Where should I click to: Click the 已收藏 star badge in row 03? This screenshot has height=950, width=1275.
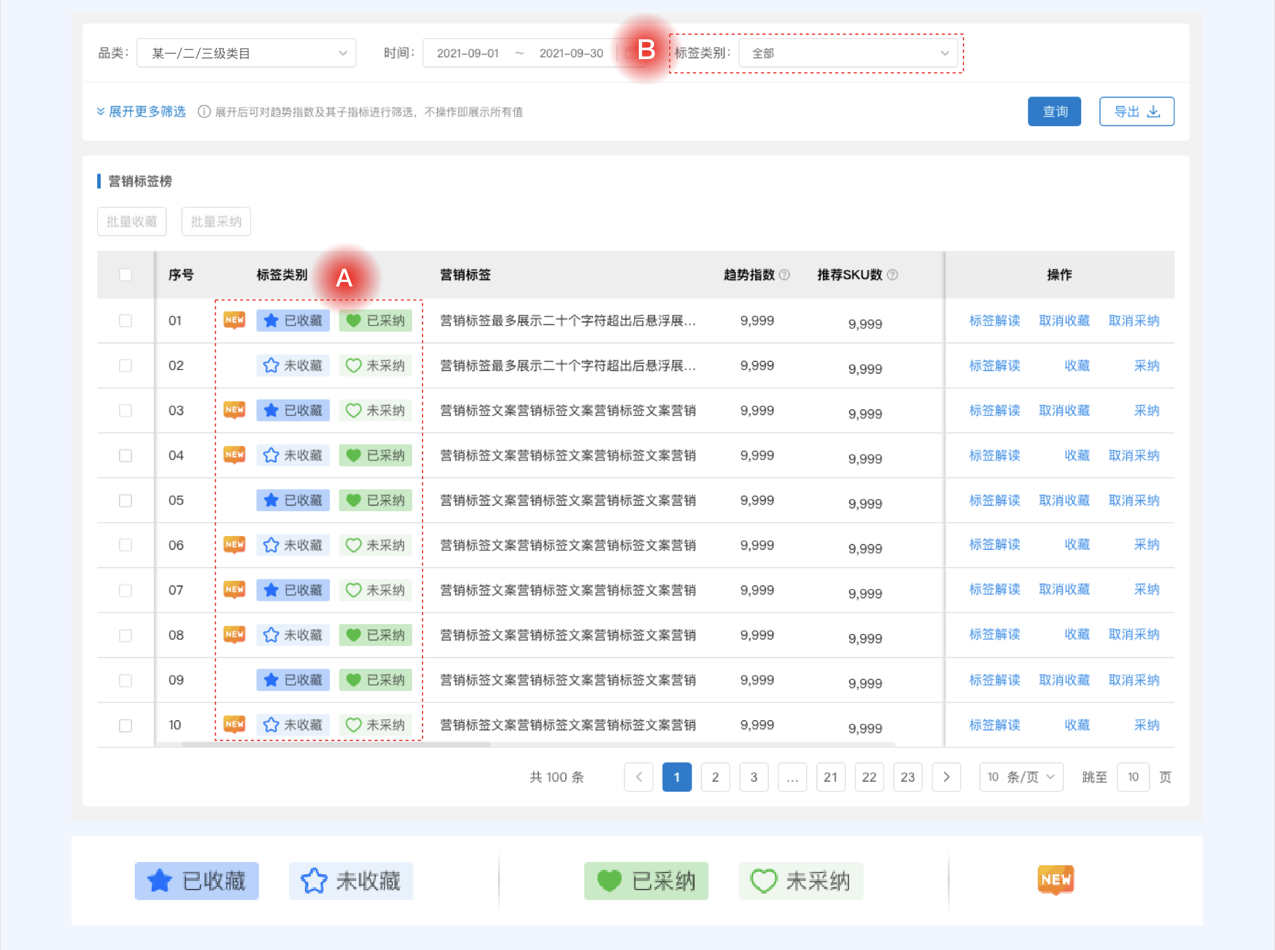coord(293,411)
